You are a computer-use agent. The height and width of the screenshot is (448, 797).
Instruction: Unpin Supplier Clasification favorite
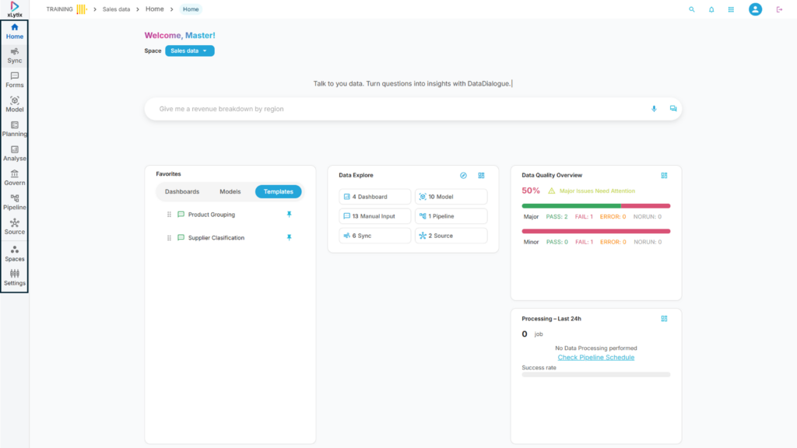pos(290,238)
